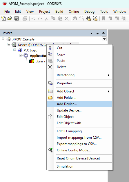Click the Undo arrow icon
The height and width of the screenshot is (182, 129).
[x=33, y=18]
